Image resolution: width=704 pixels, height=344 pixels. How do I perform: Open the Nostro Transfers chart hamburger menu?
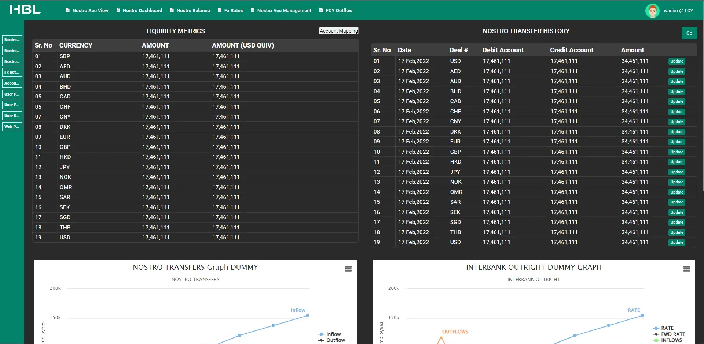(x=348, y=269)
